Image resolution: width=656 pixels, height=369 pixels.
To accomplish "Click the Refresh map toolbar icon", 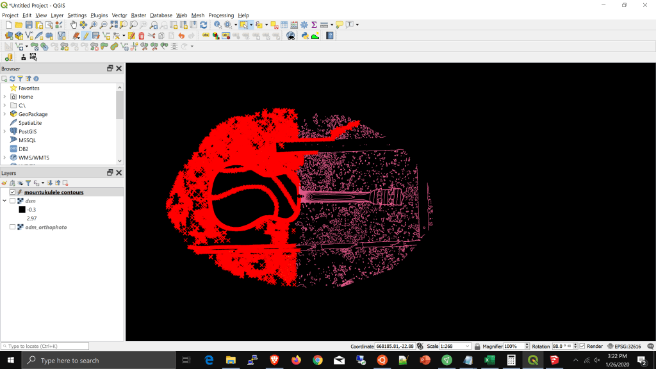I will click(x=204, y=25).
